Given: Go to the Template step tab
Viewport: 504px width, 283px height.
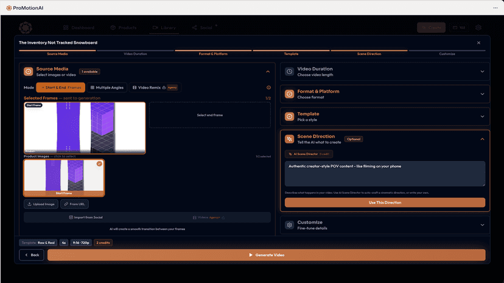Looking at the screenshot, I should point(291,53).
